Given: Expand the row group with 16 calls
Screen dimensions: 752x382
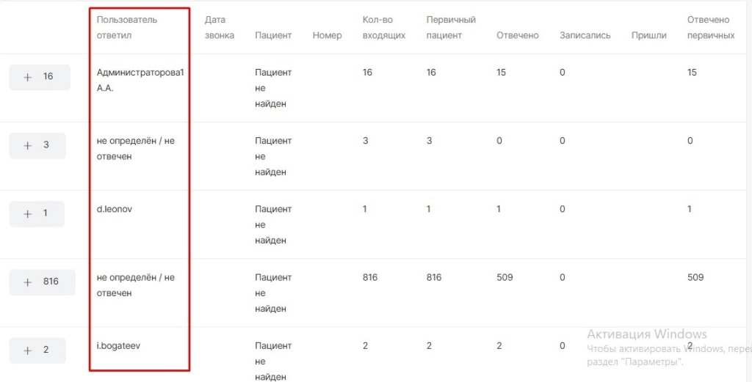Looking at the screenshot, I should [40, 77].
